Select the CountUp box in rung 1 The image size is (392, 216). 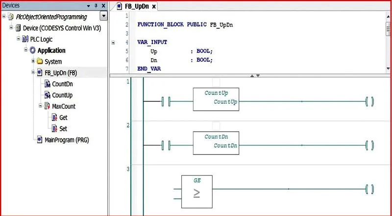click(216, 99)
